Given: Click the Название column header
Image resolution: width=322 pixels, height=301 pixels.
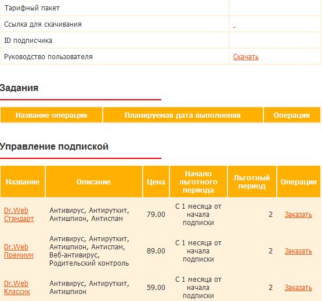Looking at the screenshot, I should point(23,182).
